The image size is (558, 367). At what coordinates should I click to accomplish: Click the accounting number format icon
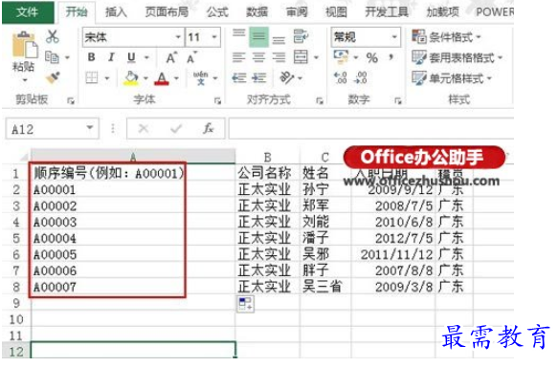click(341, 56)
